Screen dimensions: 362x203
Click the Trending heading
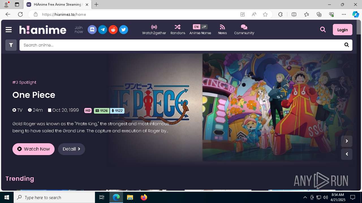[20, 179]
